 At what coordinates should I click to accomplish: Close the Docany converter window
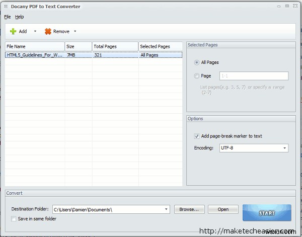pyautogui.click(x=295, y=6)
